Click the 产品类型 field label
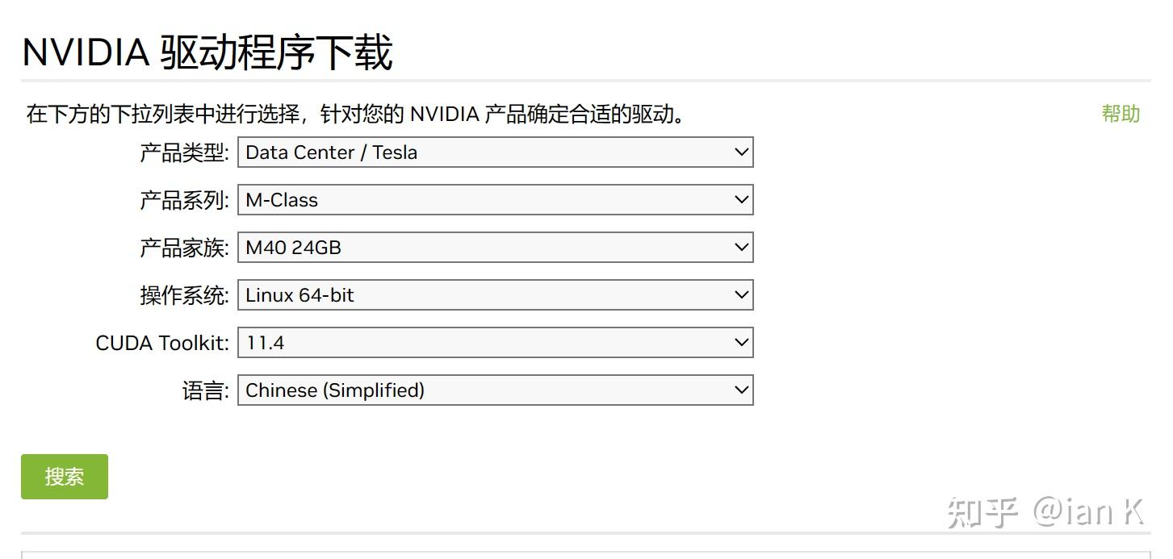Image resolution: width=1173 pixels, height=559 pixels. pyautogui.click(x=184, y=152)
